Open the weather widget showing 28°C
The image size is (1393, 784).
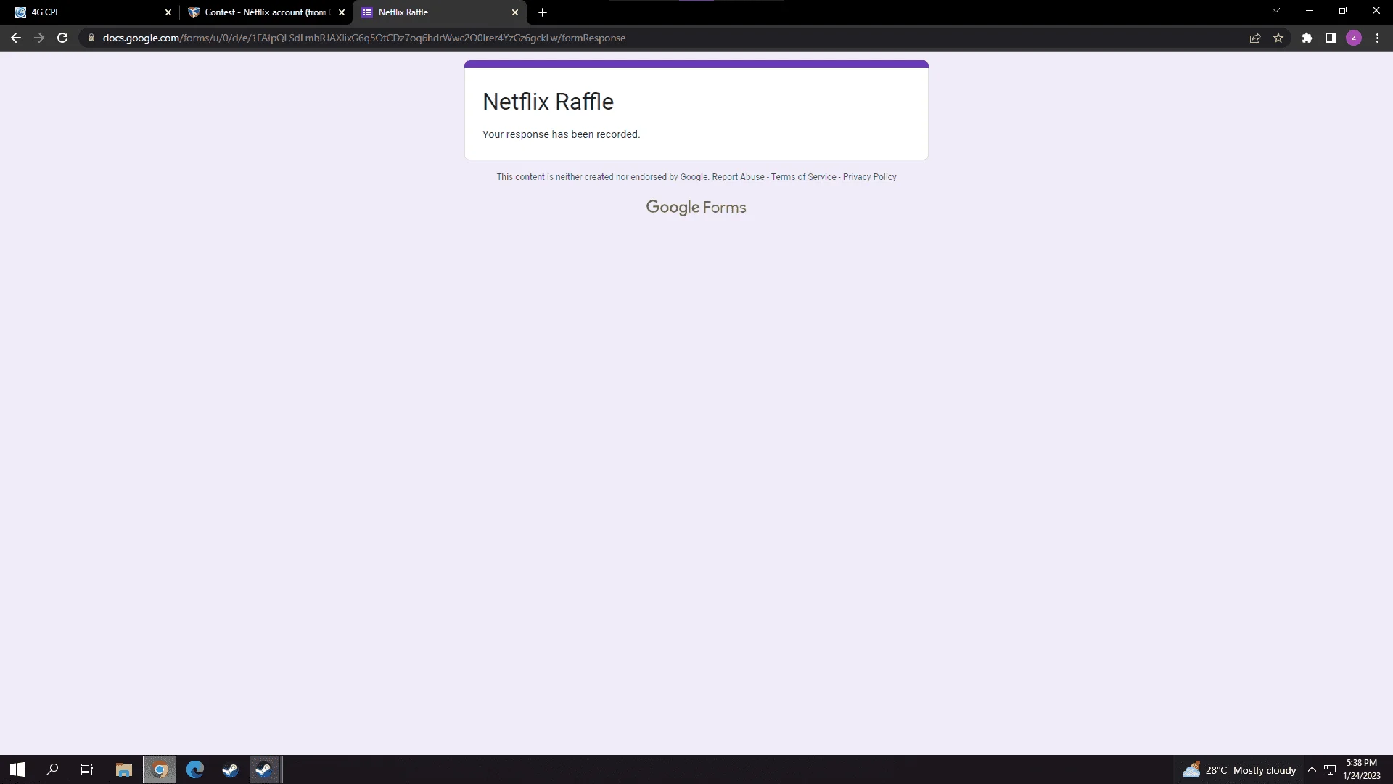(x=1239, y=770)
